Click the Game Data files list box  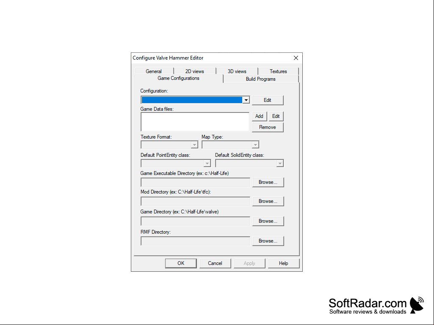[x=195, y=122]
